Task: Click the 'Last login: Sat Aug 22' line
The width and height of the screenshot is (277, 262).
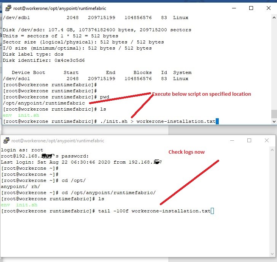Action: tap(81, 162)
